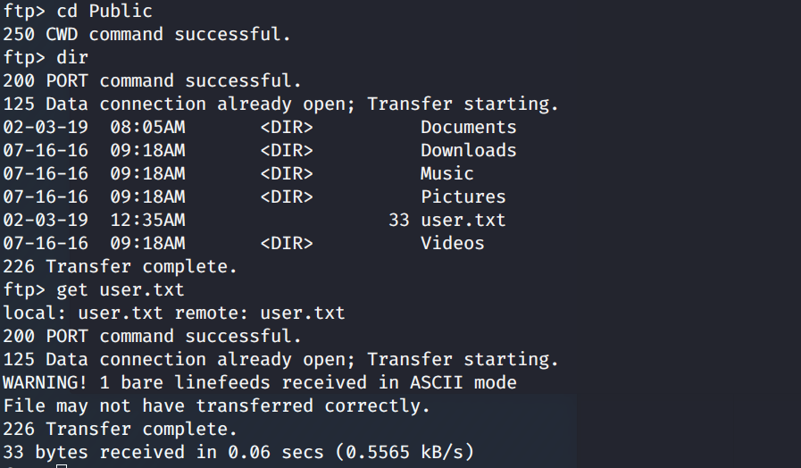The height and width of the screenshot is (468, 801).
Task: Click the 'get user.txt' command text
Action: pos(121,290)
